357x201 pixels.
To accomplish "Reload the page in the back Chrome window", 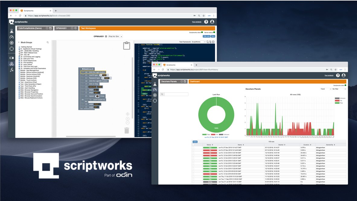I will pyautogui.click(x=20, y=16).
